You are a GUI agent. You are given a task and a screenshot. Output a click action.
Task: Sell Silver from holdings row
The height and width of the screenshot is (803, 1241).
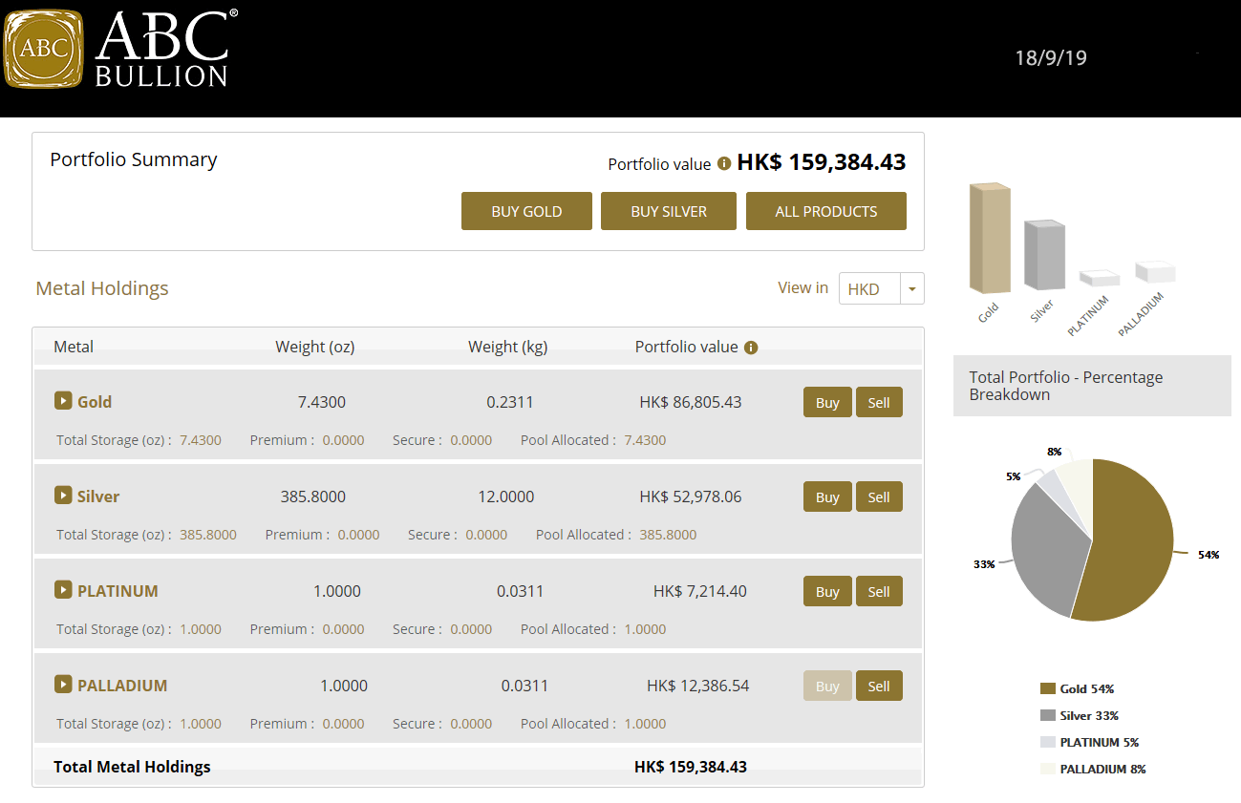(879, 497)
